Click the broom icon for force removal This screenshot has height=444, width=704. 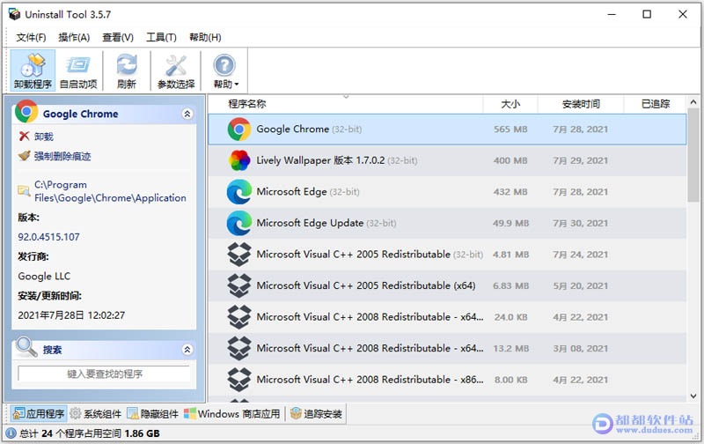click(24, 156)
